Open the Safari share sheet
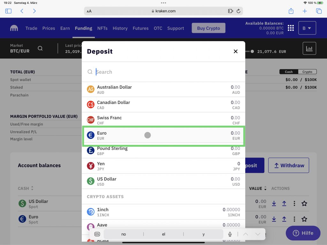 [291, 11]
